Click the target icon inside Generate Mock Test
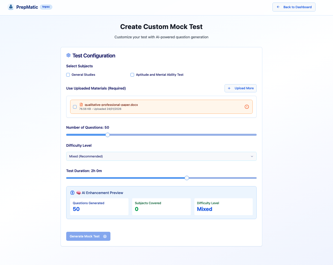This screenshot has height=265, width=333. click(105, 236)
